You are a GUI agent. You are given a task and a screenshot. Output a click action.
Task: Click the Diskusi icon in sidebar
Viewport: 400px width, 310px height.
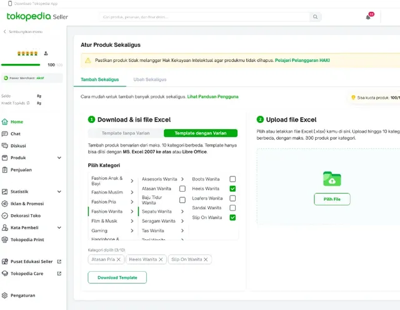(x=4, y=146)
